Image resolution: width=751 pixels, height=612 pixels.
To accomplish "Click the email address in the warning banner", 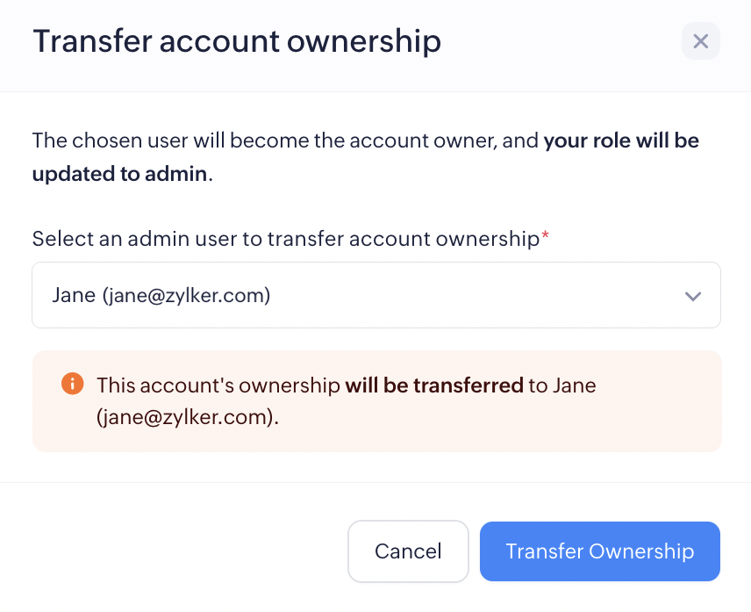I will 187,417.
